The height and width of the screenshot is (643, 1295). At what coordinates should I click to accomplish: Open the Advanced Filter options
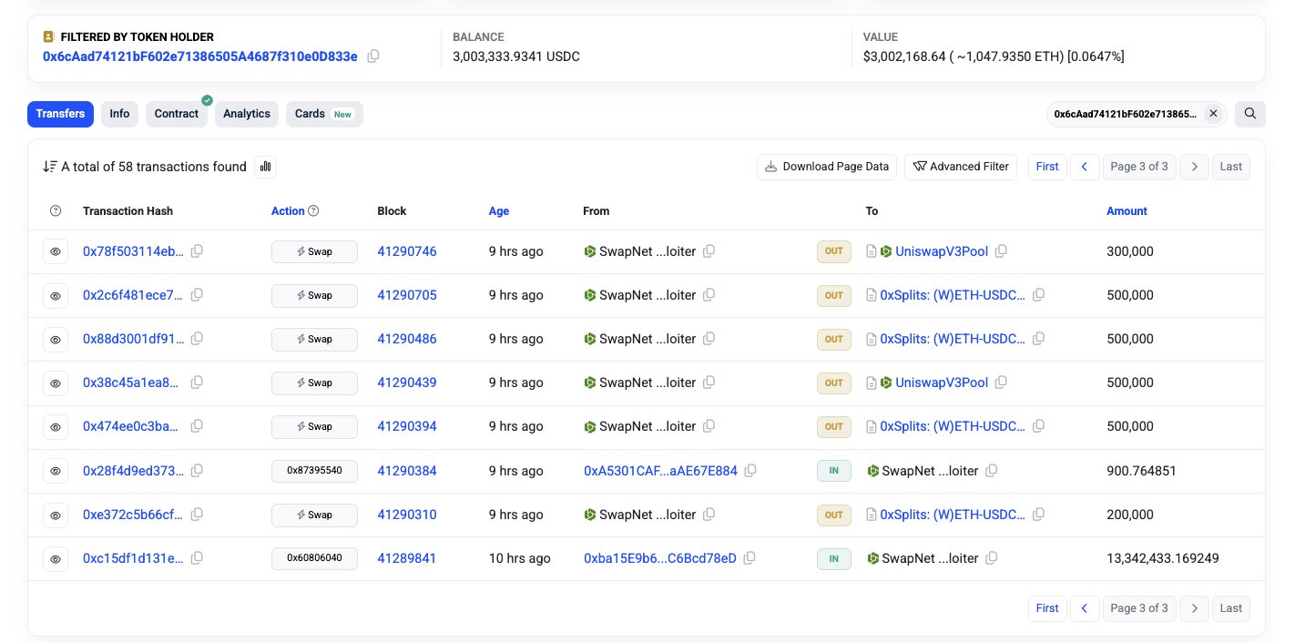click(x=960, y=167)
